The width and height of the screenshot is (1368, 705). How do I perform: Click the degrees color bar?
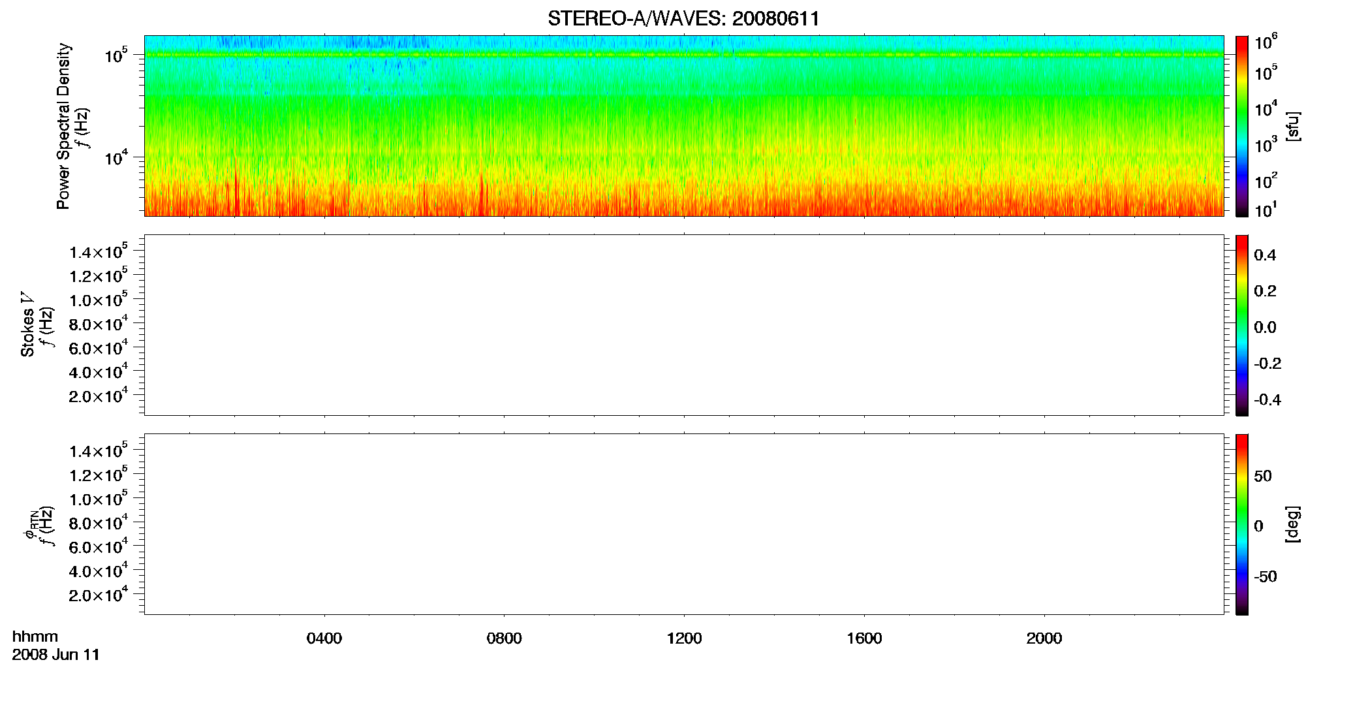1241,524
